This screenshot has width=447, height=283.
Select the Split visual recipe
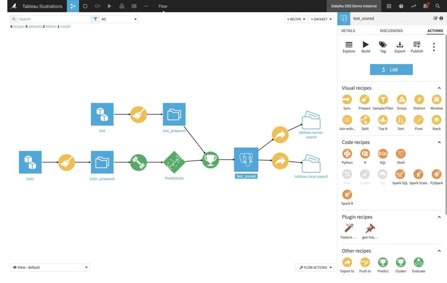point(365,120)
